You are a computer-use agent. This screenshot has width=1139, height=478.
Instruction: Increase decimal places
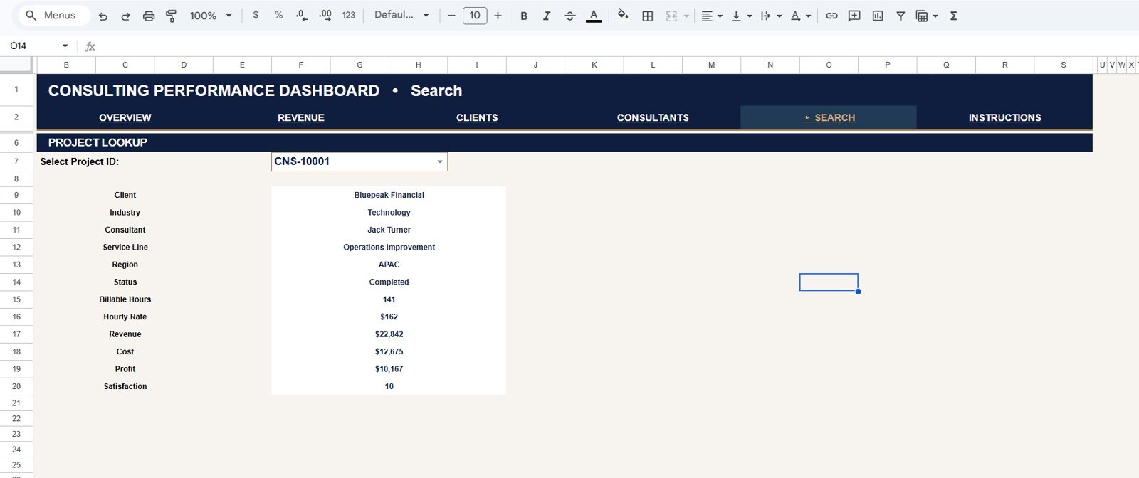point(325,16)
